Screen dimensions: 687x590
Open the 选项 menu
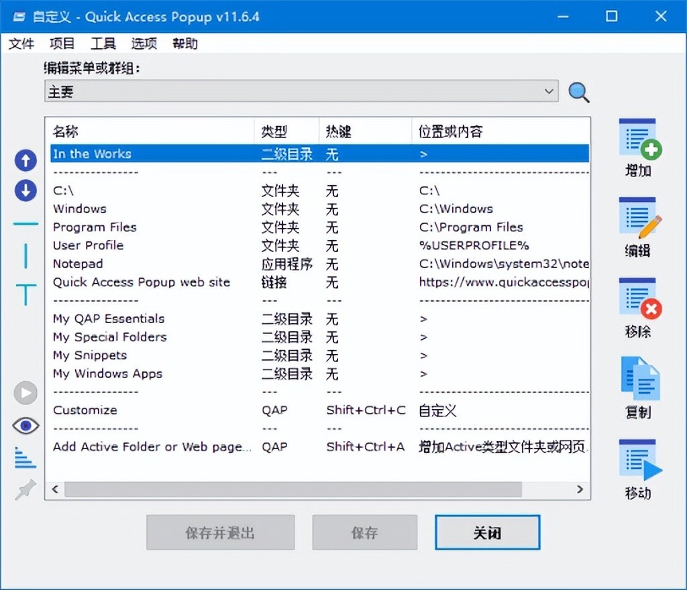click(x=144, y=44)
